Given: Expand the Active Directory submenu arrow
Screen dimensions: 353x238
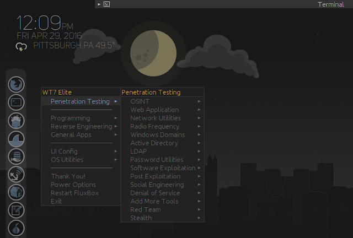Looking at the screenshot, I should (x=199, y=143).
